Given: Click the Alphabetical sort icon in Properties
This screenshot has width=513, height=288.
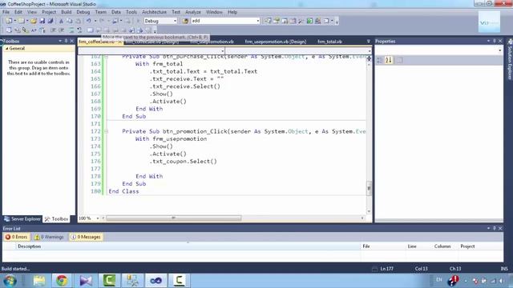Looking at the screenshot, I should 388,60.
